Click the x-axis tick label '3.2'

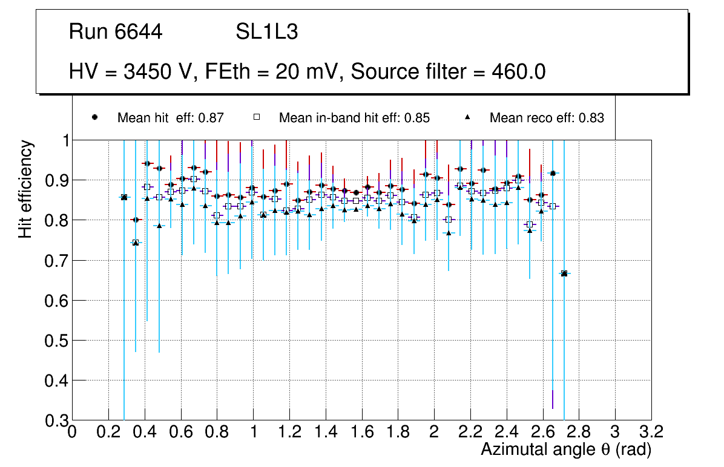(651, 433)
